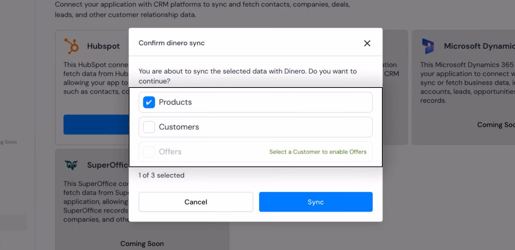Tick the disabled Offers checkbox
515x250 pixels.
coord(149,152)
